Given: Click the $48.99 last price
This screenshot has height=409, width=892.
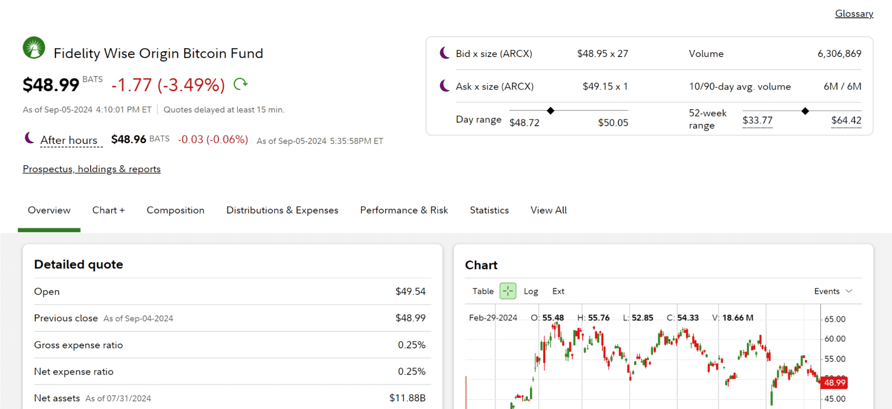Looking at the screenshot, I should (x=51, y=85).
